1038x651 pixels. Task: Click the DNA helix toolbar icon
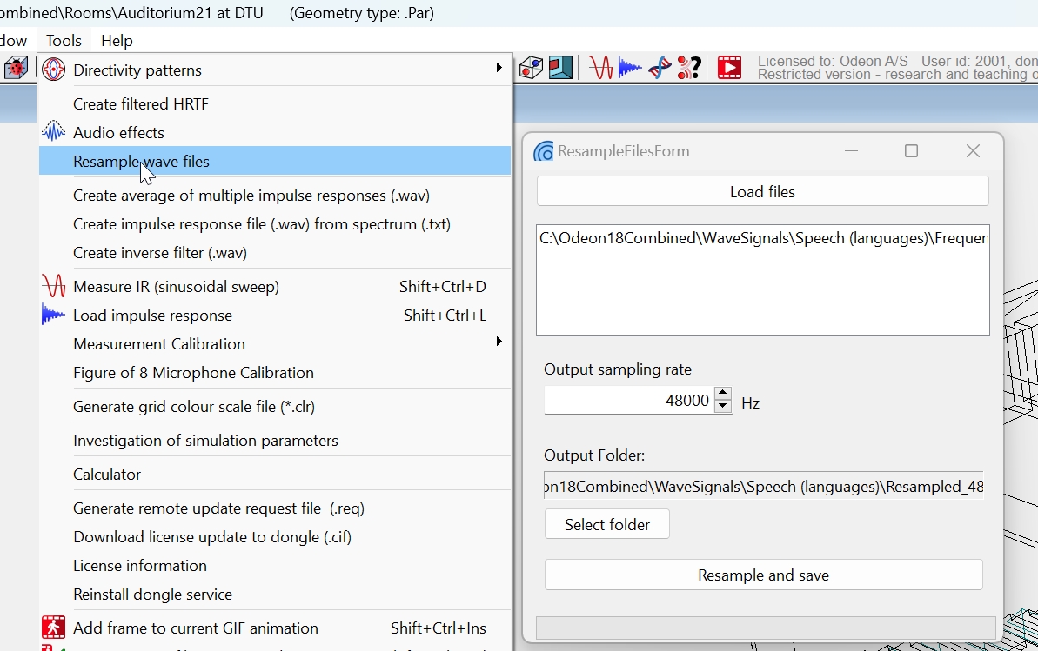tap(660, 68)
